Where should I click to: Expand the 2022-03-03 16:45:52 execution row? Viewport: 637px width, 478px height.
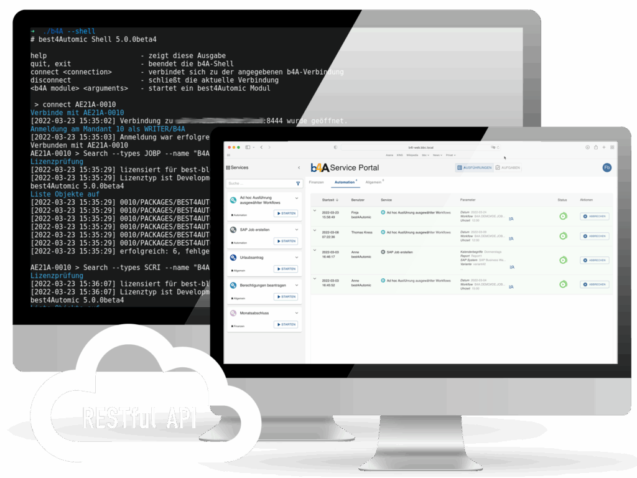(314, 278)
